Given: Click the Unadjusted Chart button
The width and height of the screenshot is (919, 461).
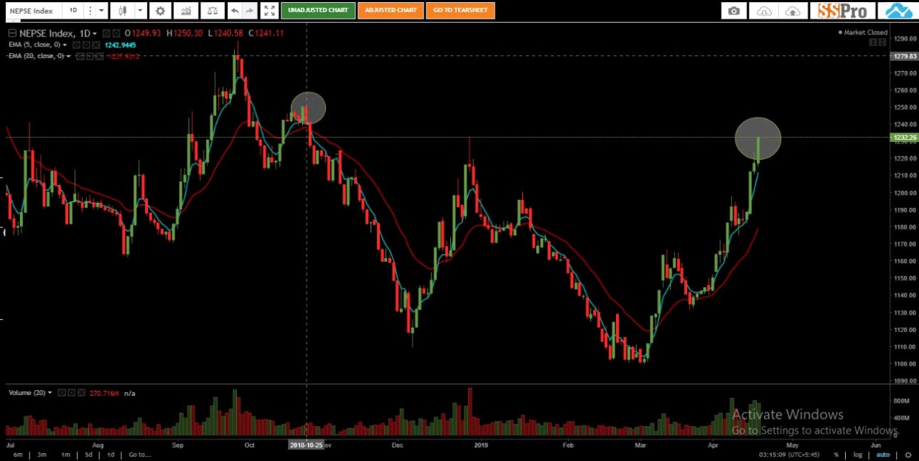Looking at the screenshot, I should click(318, 11).
